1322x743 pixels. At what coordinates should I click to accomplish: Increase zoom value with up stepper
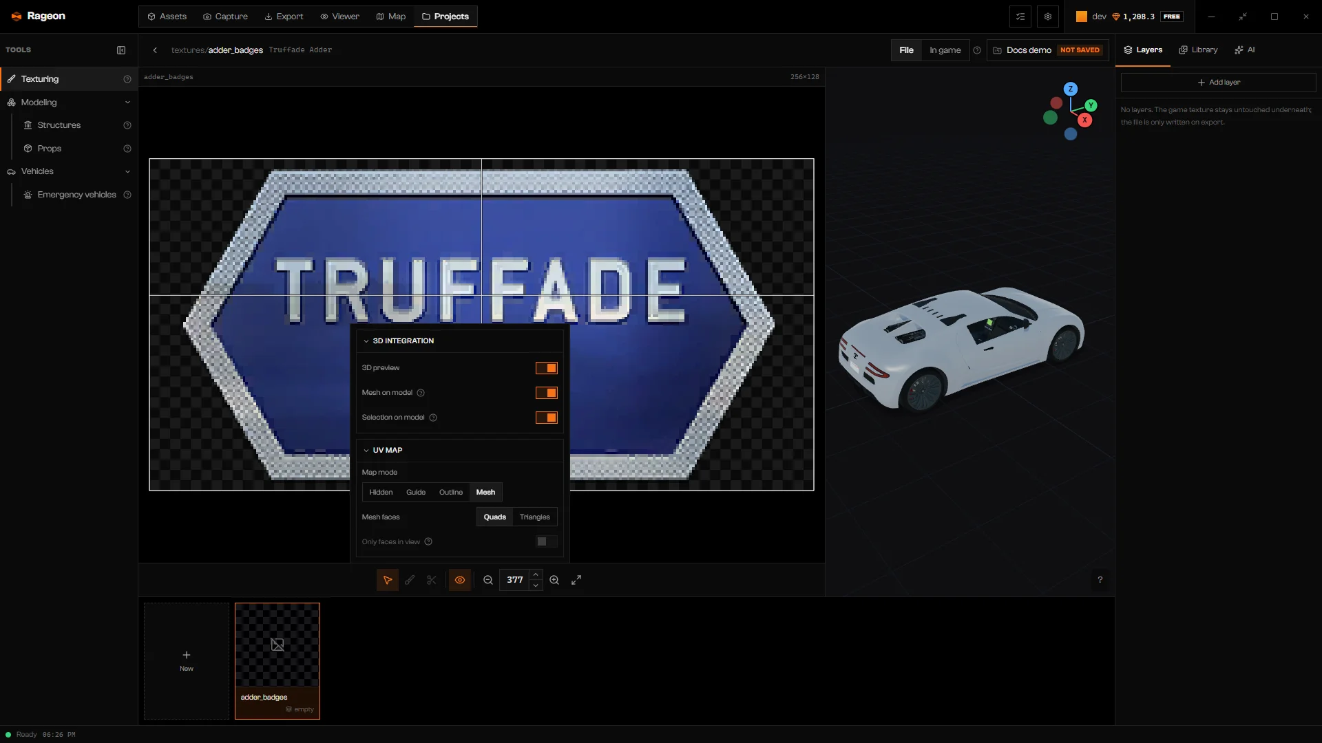click(x=536, y=575)
